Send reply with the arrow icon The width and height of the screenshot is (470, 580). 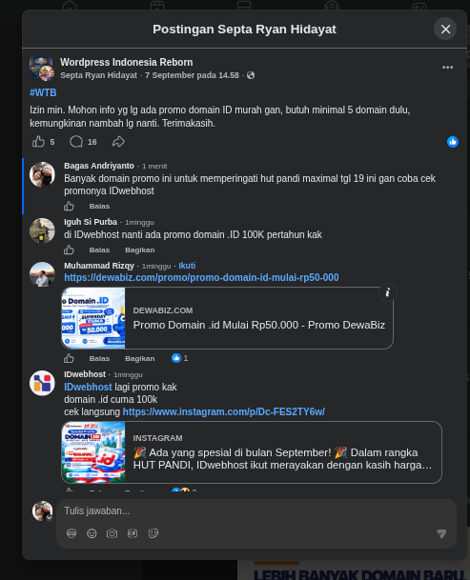click(441, 533)
